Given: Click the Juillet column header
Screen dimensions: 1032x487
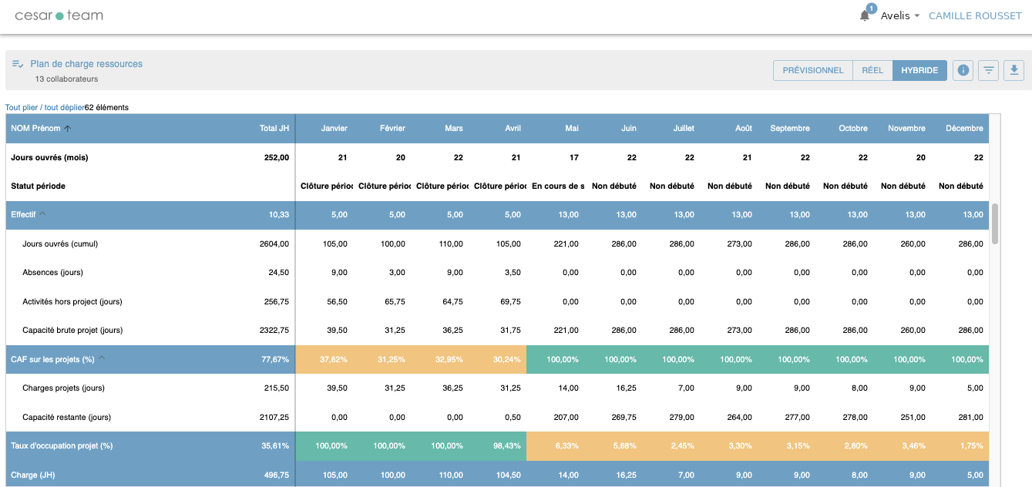Looking at the screenshot, I should 684,129.
